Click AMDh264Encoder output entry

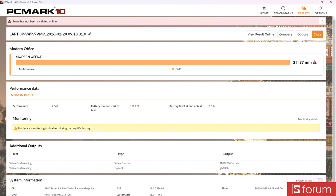[x=230, y=163]
